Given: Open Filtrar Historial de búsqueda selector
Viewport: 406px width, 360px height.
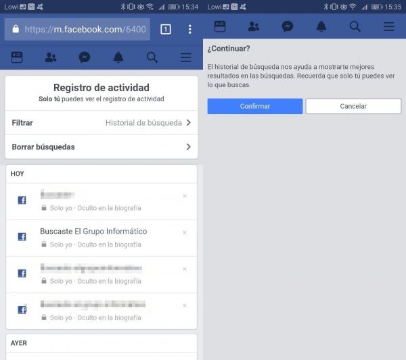Looking at the screenshot, I should (x=101, y=123).
